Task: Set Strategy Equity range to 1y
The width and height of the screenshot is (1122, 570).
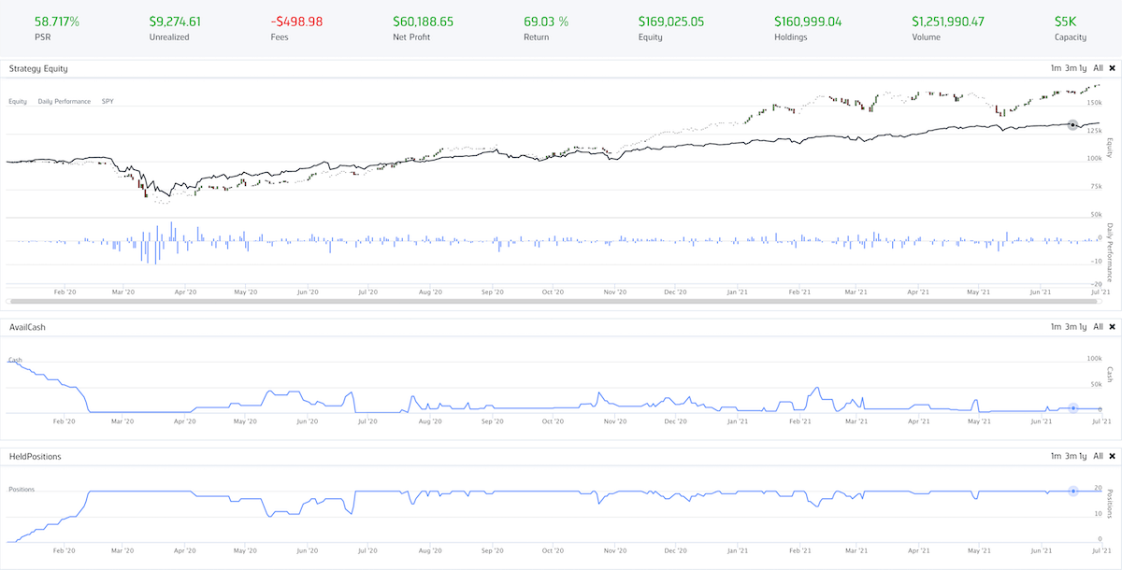Action: 1084,68
